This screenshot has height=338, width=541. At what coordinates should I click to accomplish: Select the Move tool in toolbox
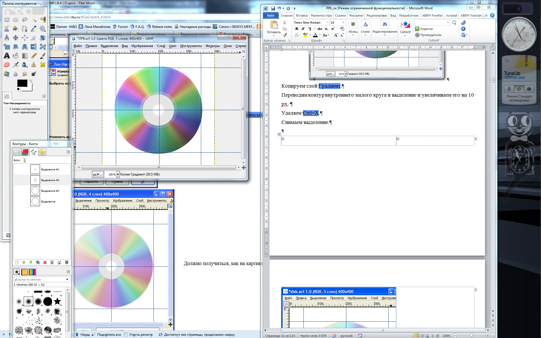[16, 38]
